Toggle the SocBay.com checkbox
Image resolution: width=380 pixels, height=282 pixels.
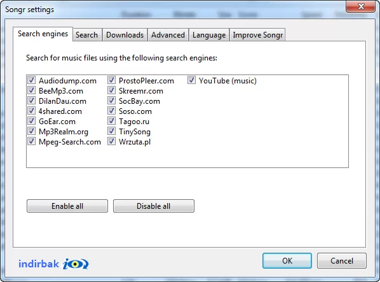(111, 101)
